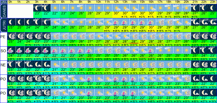Click the 12h column header
This screenshot has width=217, height=103.
116,2
